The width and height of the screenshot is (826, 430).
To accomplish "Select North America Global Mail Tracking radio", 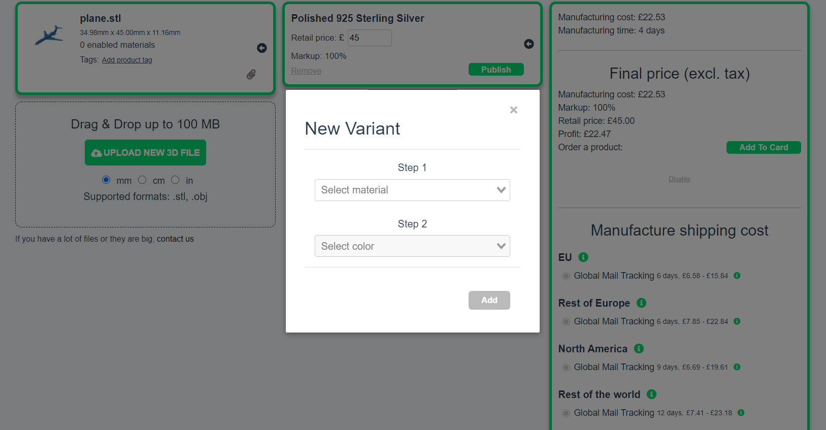I will 566,368.
